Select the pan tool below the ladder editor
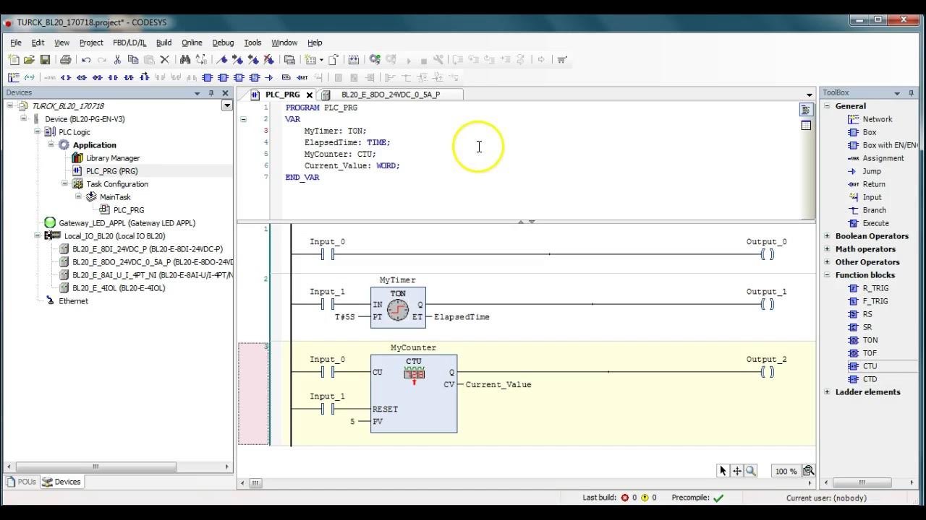Image resolution: width=926 pixels, height=520 pixels. click(737, 471)
